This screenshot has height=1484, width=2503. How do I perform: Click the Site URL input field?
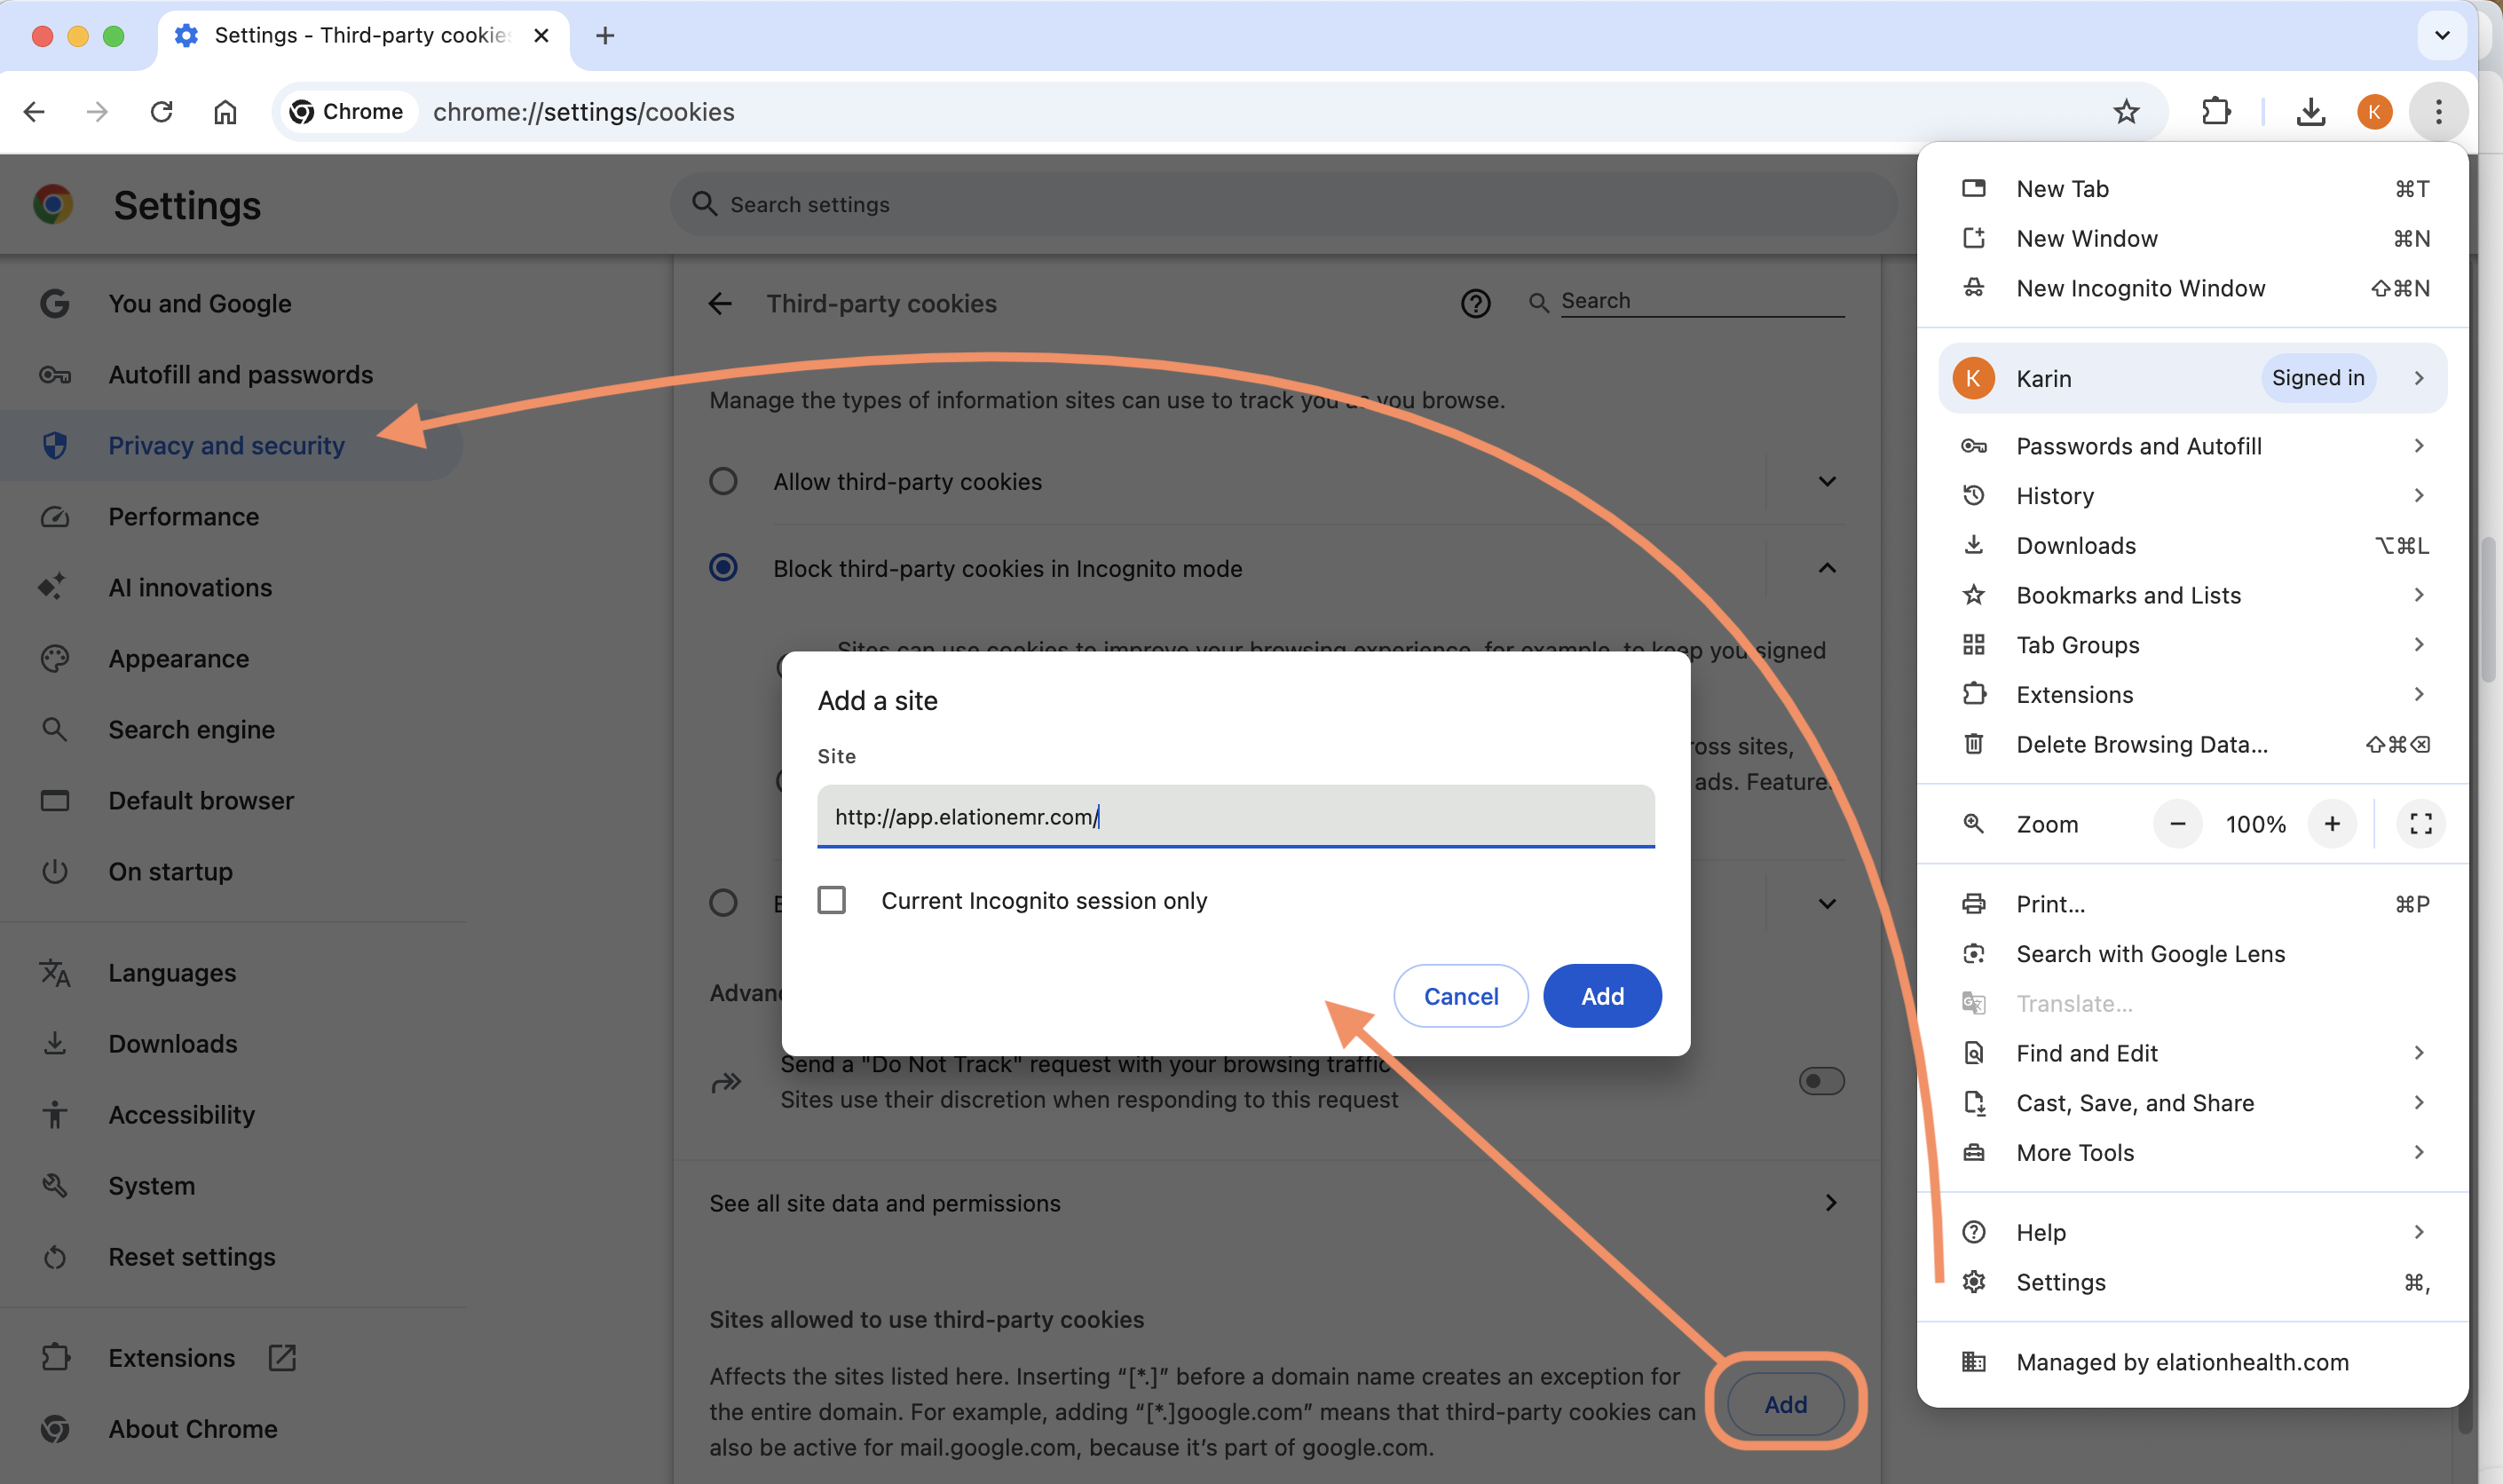(1235, 817)
